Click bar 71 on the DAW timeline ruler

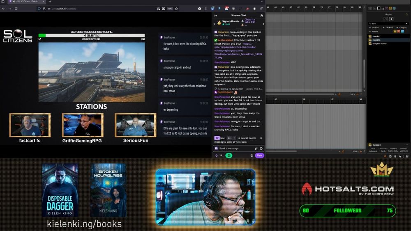click(306, 7)
